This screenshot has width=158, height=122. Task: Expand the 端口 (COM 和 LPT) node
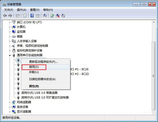point(10,22)
